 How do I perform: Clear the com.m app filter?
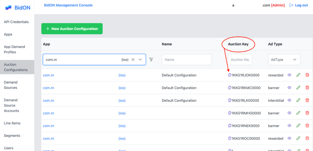click(x=133, y=59)
